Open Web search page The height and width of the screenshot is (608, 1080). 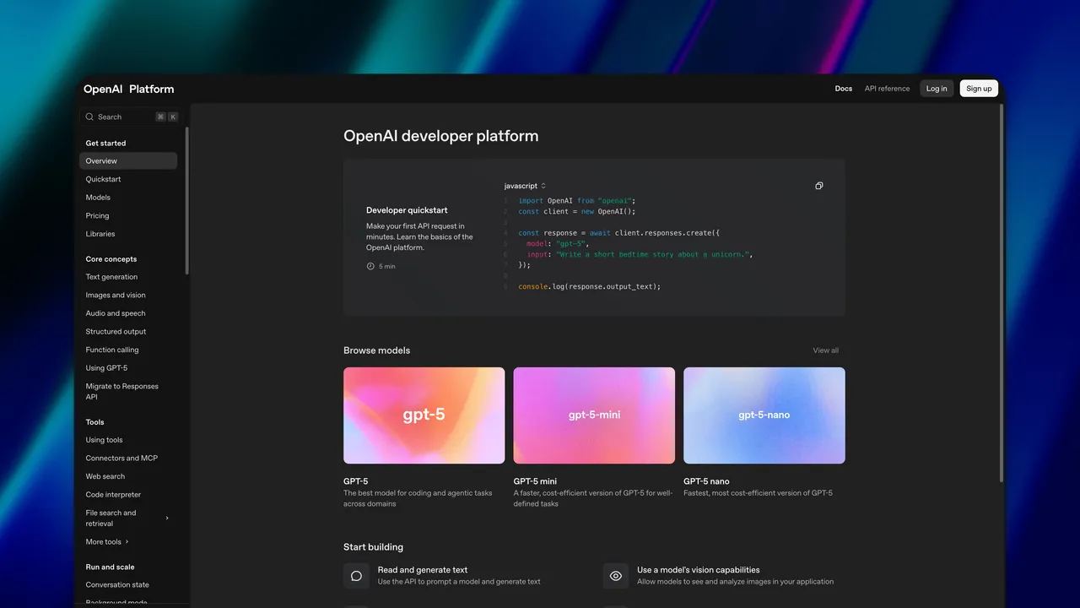coord(105,476)
